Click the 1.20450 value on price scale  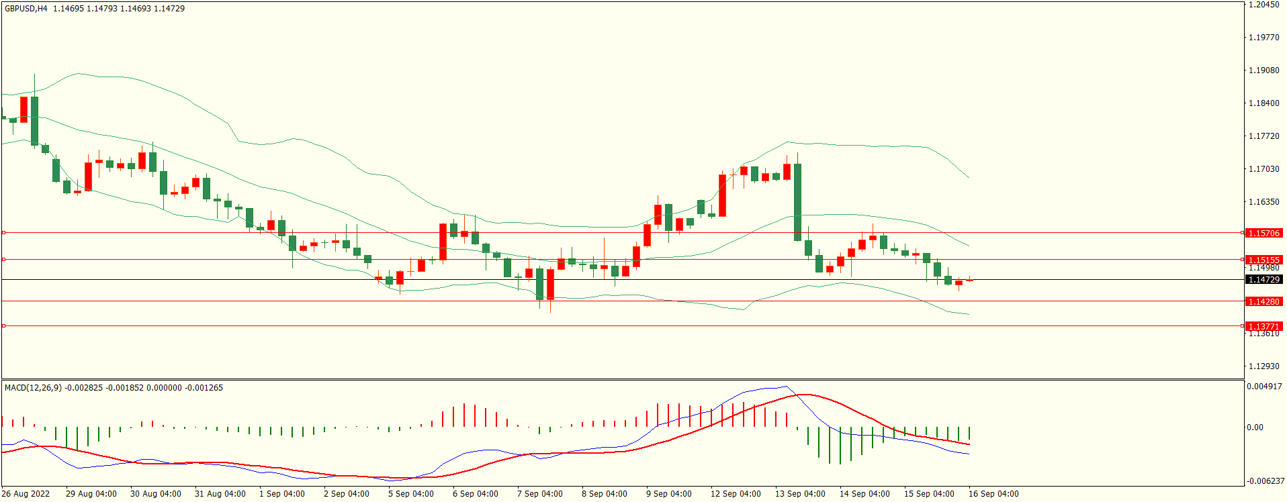1263,5
